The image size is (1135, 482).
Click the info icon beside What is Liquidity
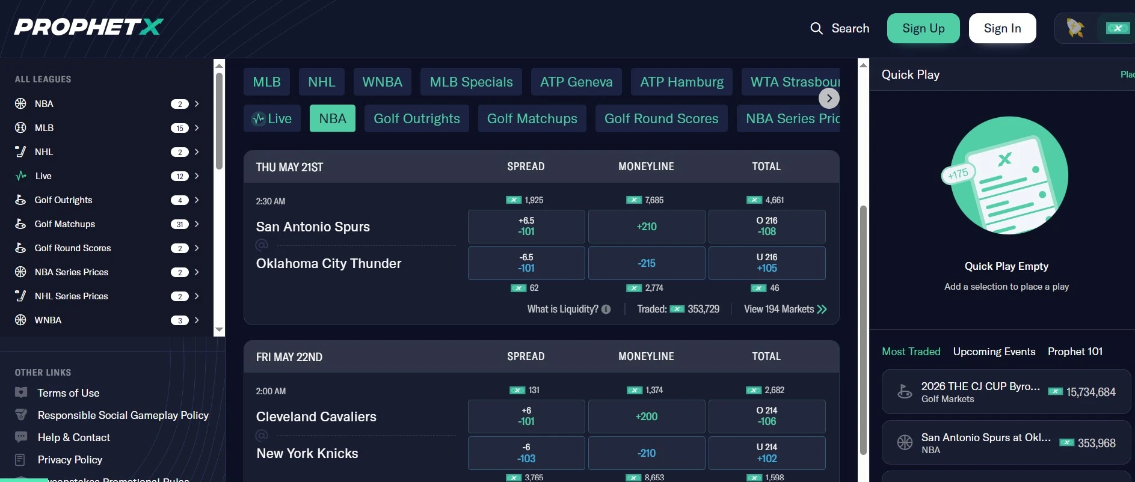click(606, 309)
